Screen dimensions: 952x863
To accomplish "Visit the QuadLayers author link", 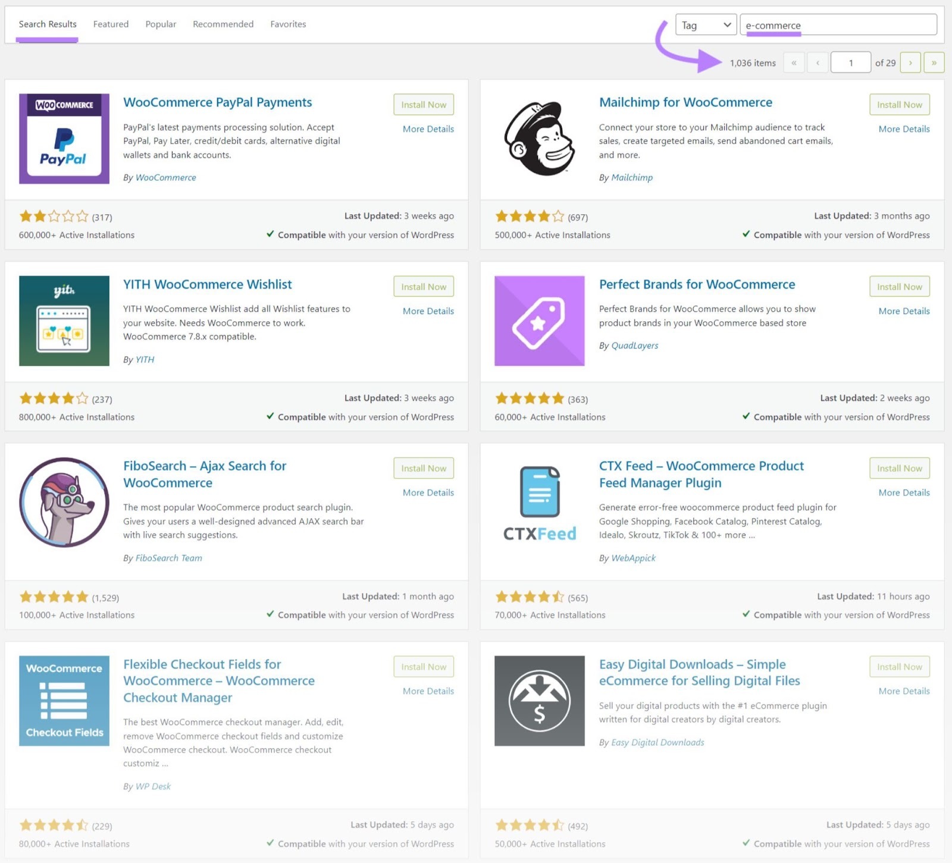I will pos(634,345).
